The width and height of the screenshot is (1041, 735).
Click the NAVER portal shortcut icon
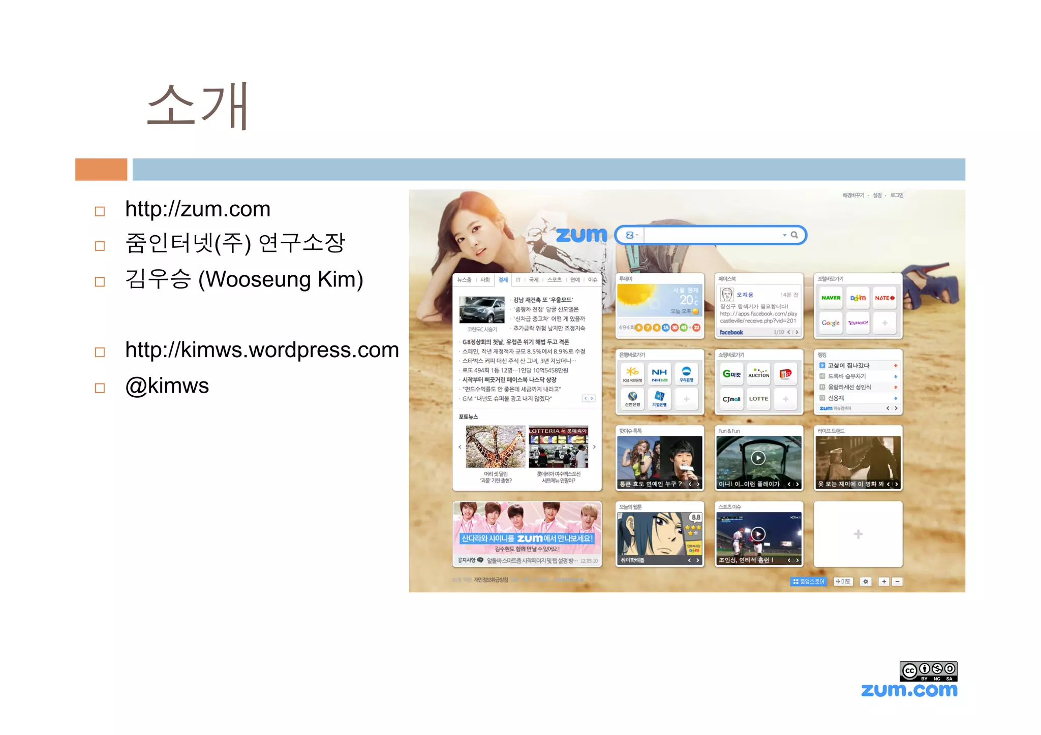tap(831, 298)
